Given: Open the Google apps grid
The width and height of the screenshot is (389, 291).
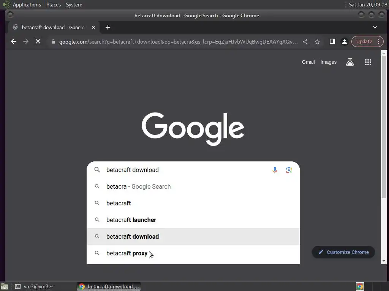Looking at the screenshot, I should [x=368, y=62].
